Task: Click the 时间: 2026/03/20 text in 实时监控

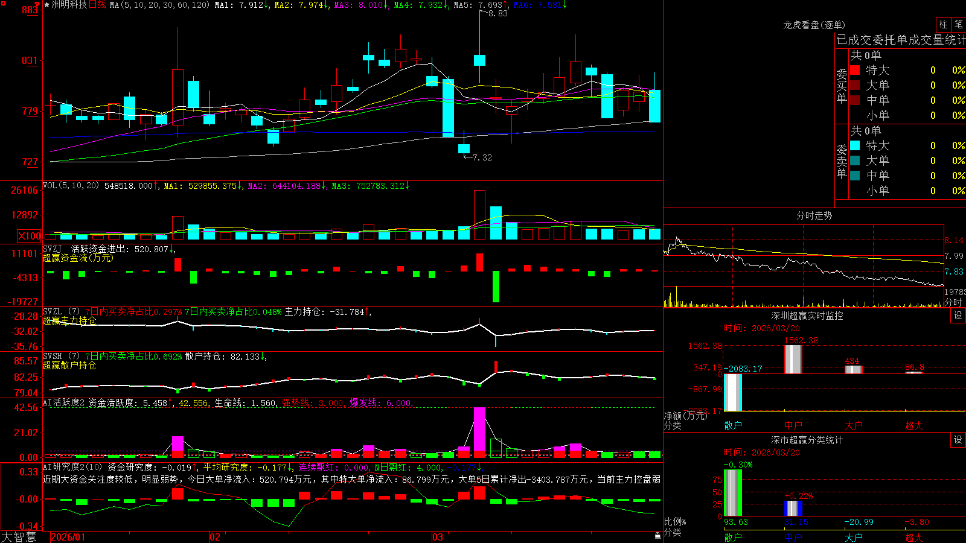Action: tap(762, 328)
